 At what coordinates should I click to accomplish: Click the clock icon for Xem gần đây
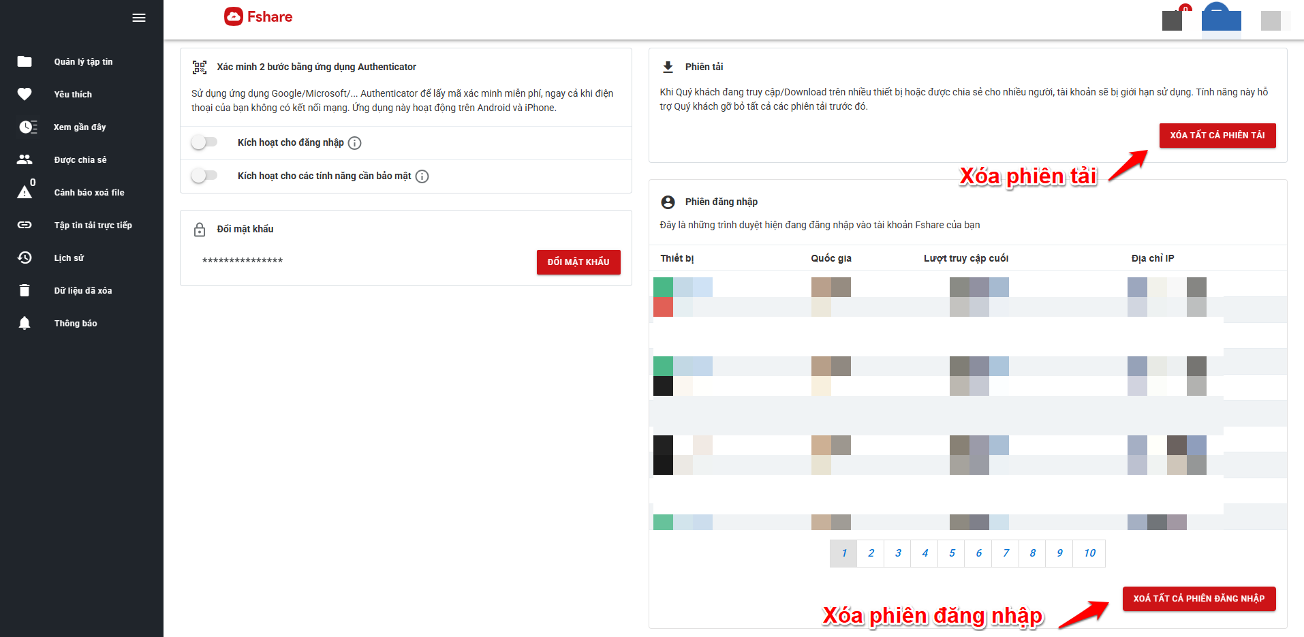click(27, 127)
